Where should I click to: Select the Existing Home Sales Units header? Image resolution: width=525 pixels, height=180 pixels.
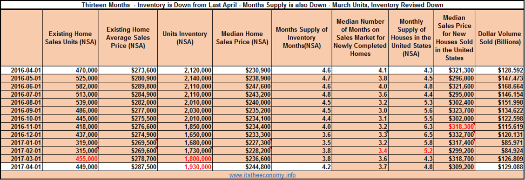(x=71, y=38)
